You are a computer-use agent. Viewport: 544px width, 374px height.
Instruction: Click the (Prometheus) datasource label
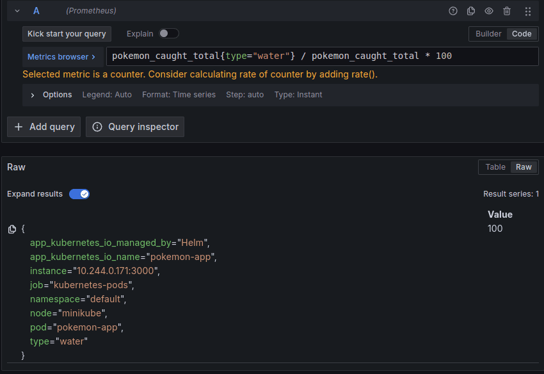click(x=92, y=11)
